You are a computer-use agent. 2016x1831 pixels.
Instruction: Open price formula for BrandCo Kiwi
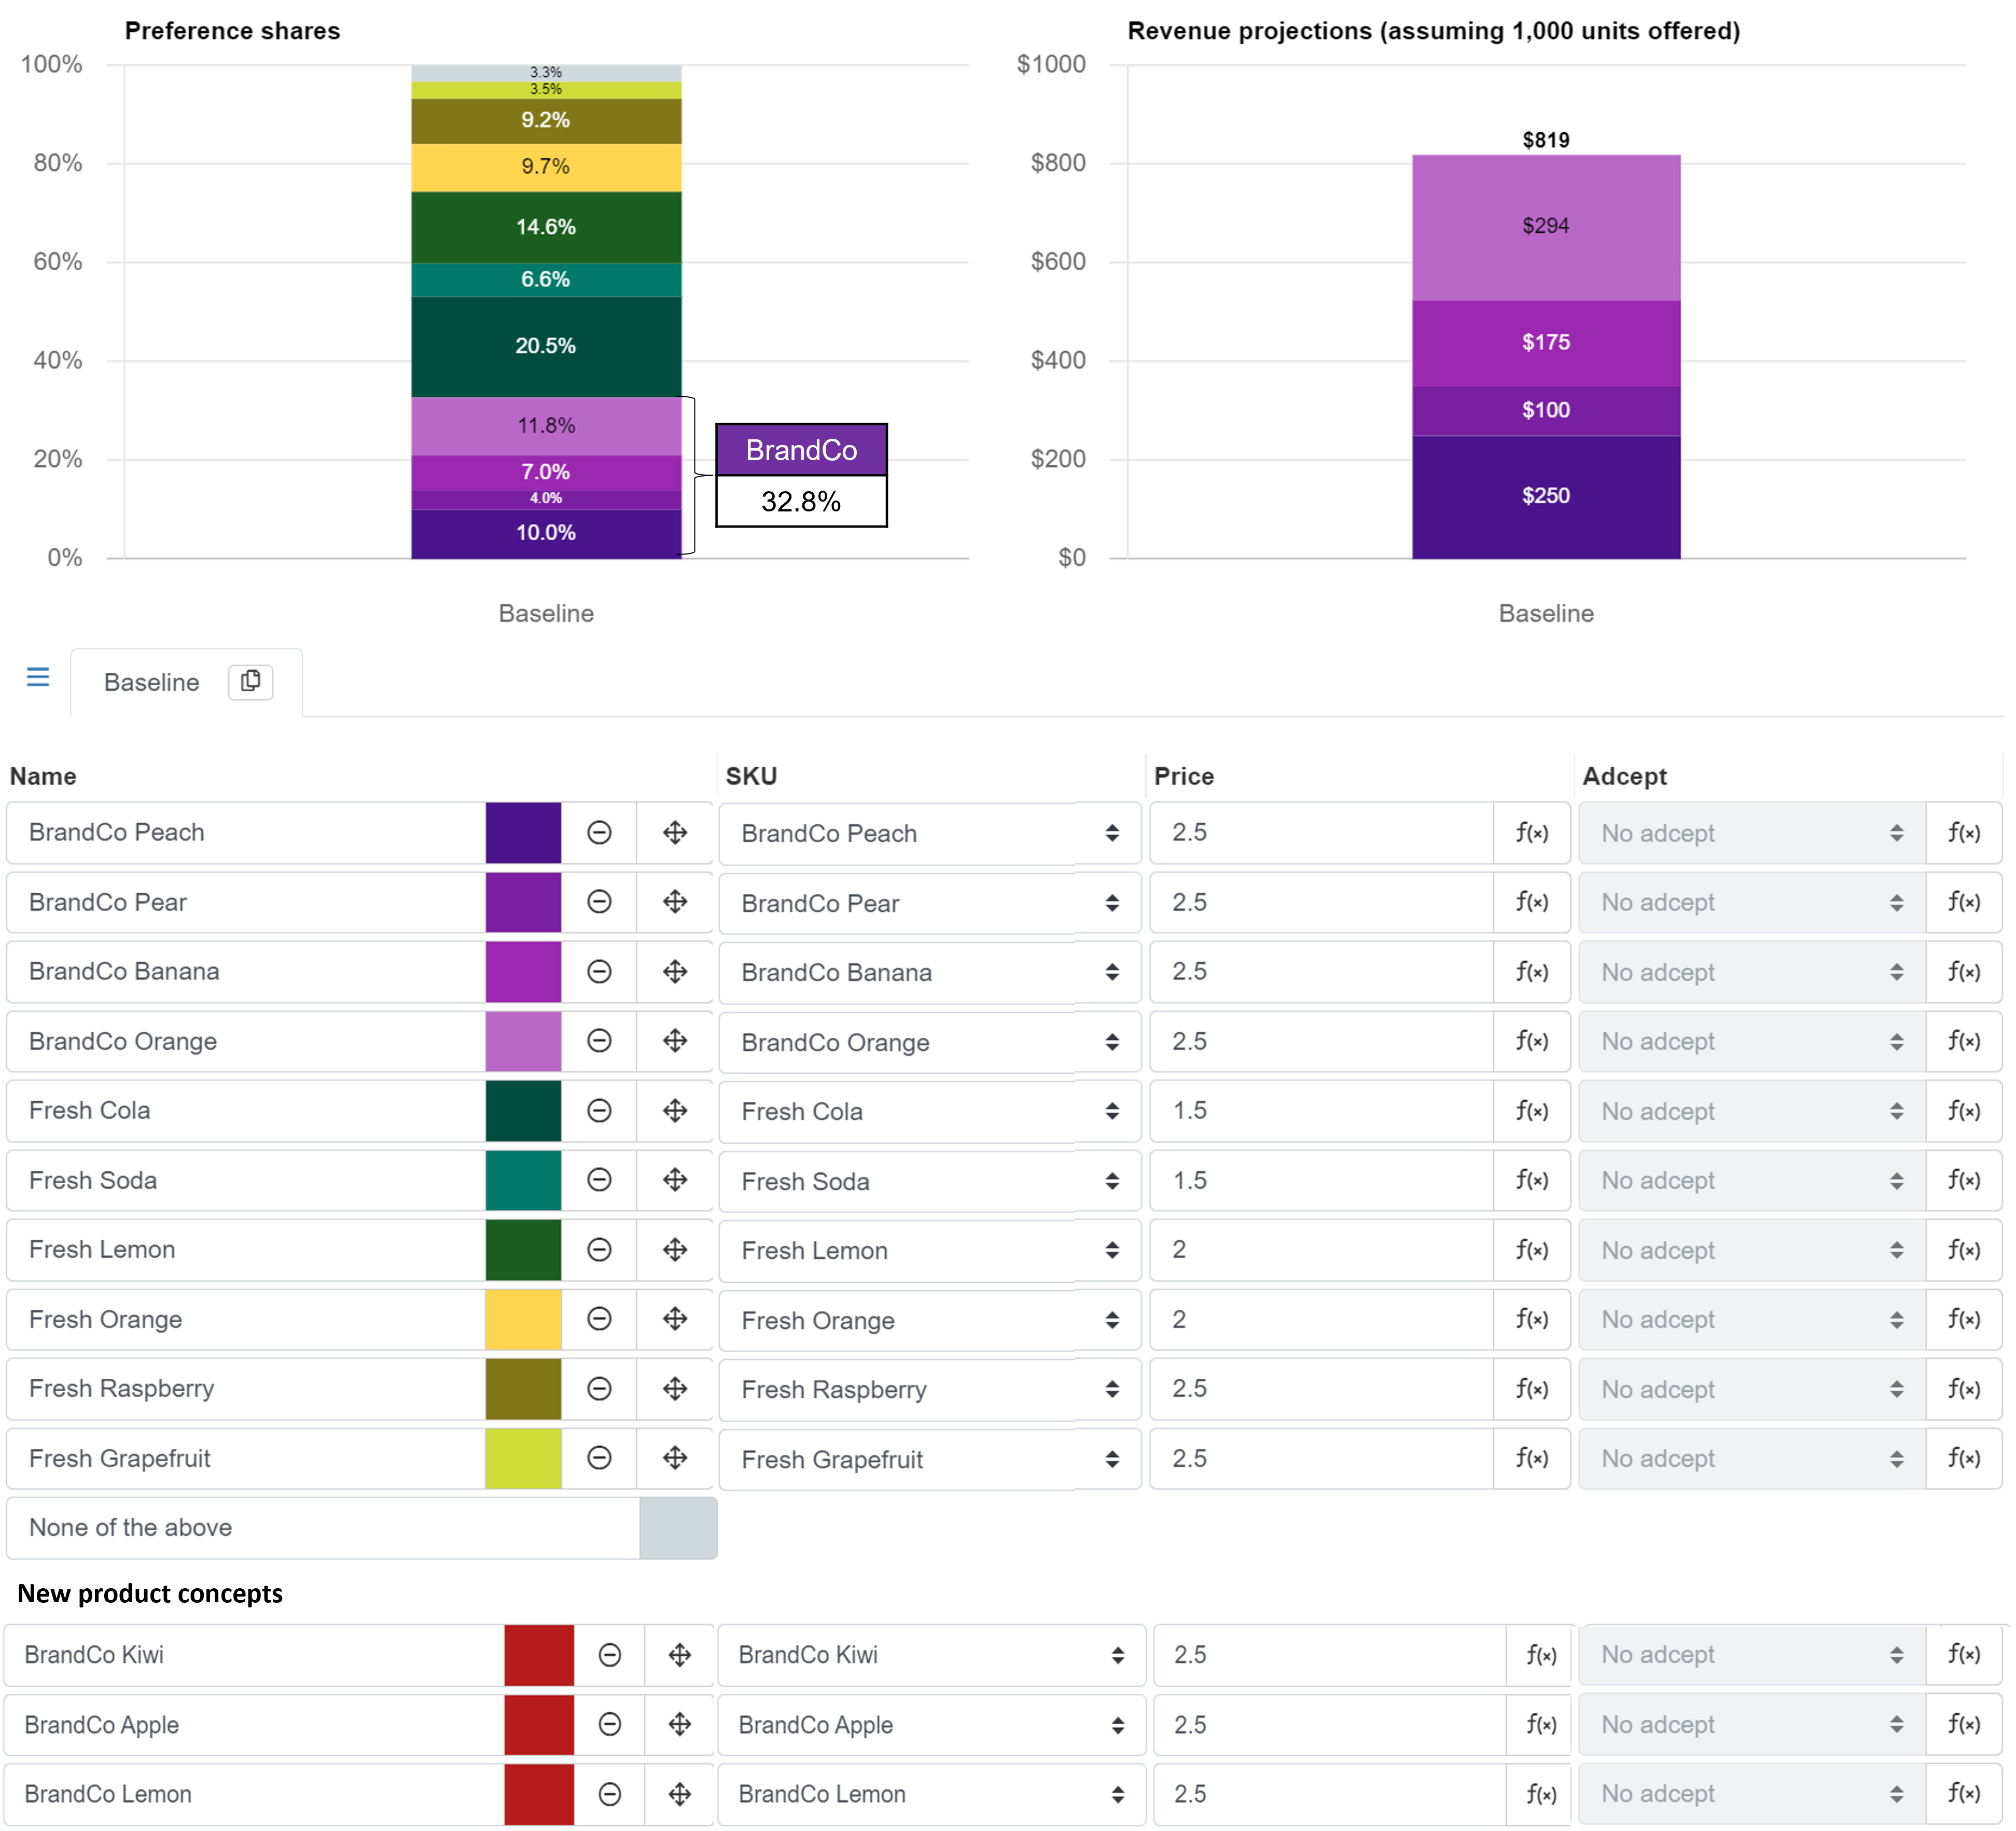click(1541, 1655)
